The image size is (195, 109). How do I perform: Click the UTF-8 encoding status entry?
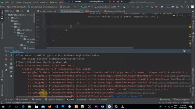pos(176,103)
